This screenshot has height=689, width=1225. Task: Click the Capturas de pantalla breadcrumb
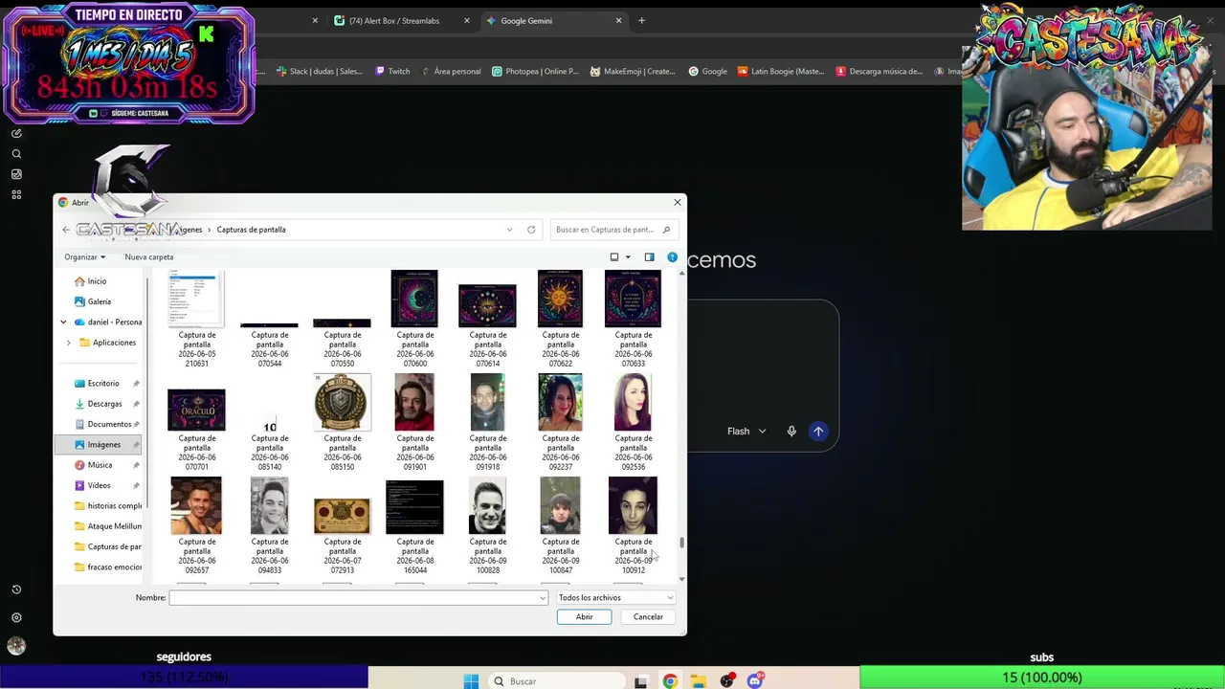coord(251,230)
